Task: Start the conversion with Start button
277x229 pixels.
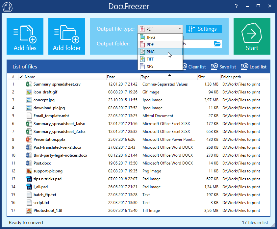Action: [x=252, y=36]
